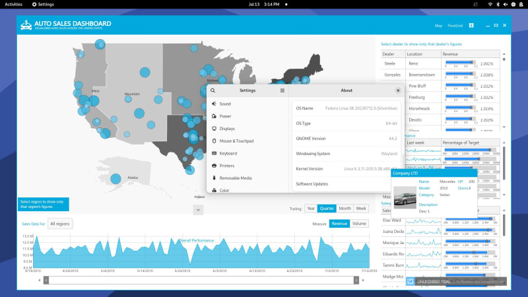The height and width of the screenshot is (297, 528).
Task: Open Sound settings panel
Action: [247, 104]
